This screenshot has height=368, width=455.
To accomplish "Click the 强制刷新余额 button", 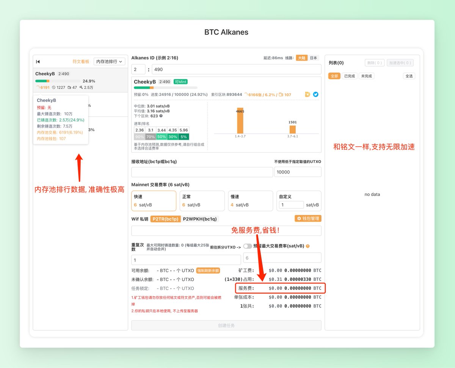I will point(208,270).
